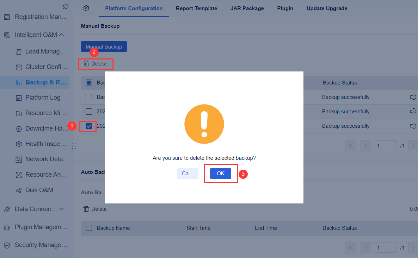Image resolution: width=418 pixels, height=258 pixels.
Task: Click the Network Detection icon
Action: click(19, 159)
